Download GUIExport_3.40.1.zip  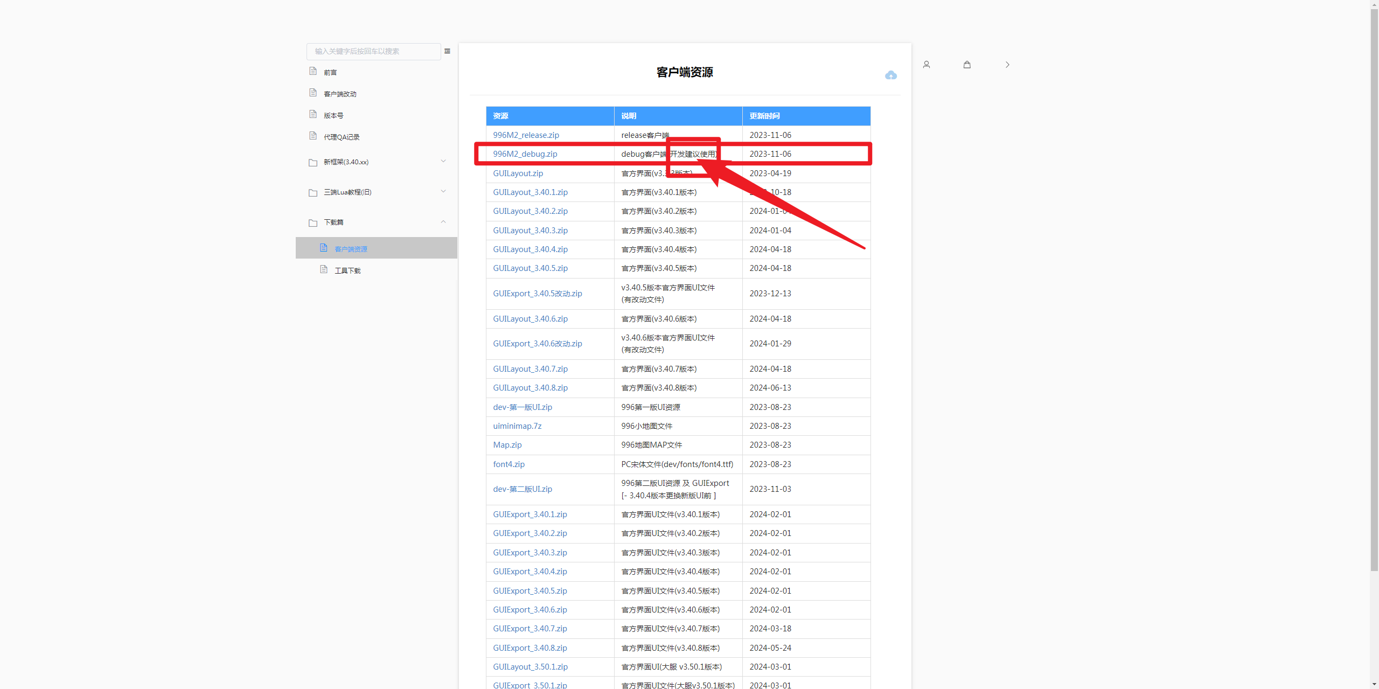click(x=530, y=514)
